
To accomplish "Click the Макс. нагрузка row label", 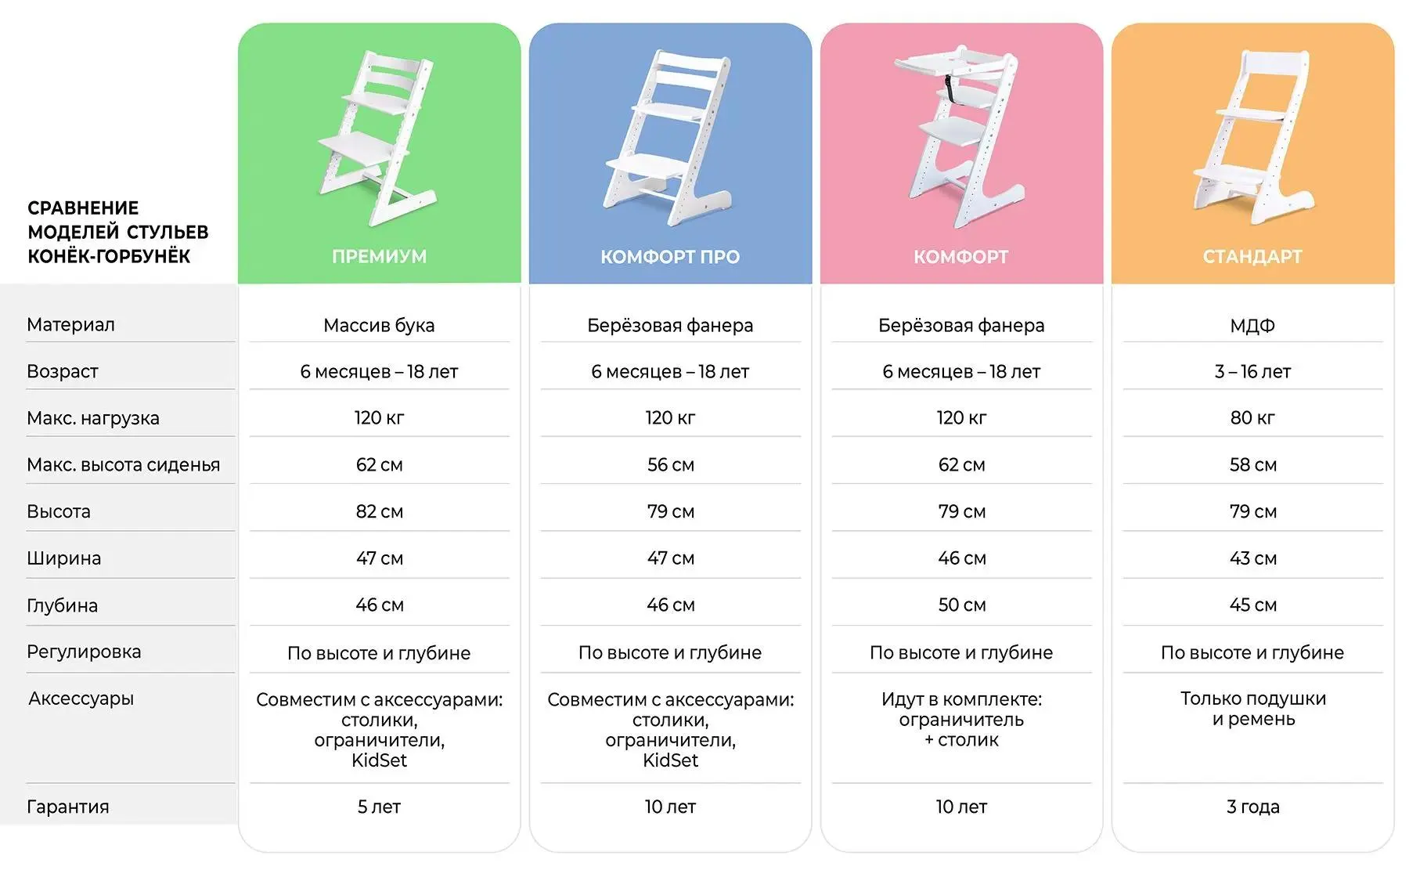I will coord(93,418).
